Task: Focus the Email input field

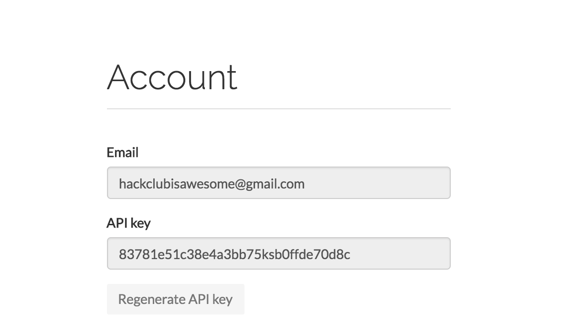Action: click(x=279, y=183)
